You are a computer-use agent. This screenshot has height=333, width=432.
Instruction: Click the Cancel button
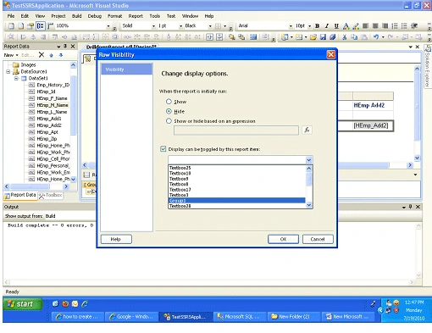pyautogui.click(x=318, y=239)
